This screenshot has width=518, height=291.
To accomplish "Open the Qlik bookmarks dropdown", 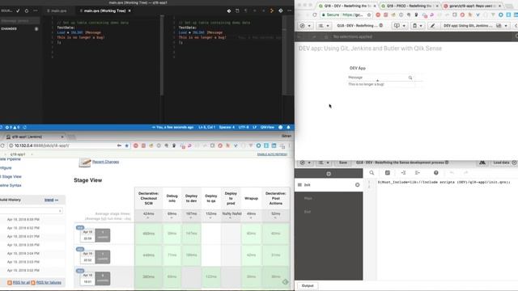I will 418,25.
